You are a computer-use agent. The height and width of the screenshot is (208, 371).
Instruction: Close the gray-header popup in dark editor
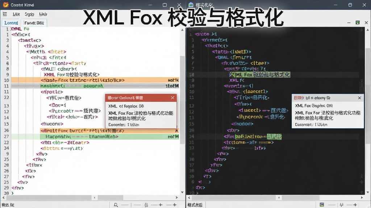[360, 97]
